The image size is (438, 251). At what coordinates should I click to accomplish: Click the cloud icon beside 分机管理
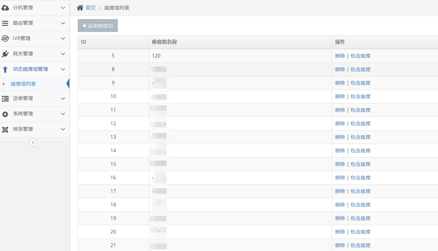coord(5,8)
